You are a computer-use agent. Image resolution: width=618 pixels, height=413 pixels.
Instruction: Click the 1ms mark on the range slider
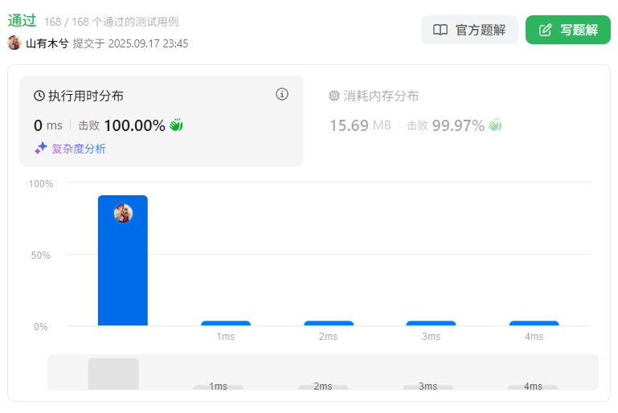click(x=218, y=386)
